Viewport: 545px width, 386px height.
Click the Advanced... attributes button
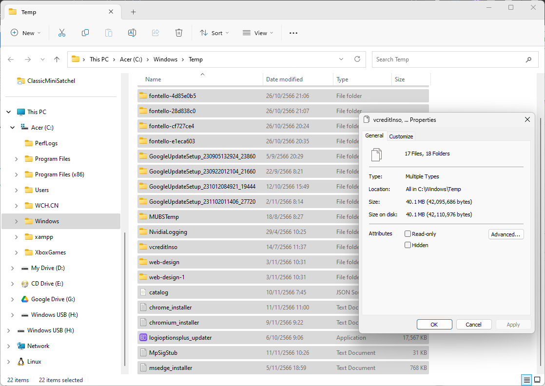506,234
